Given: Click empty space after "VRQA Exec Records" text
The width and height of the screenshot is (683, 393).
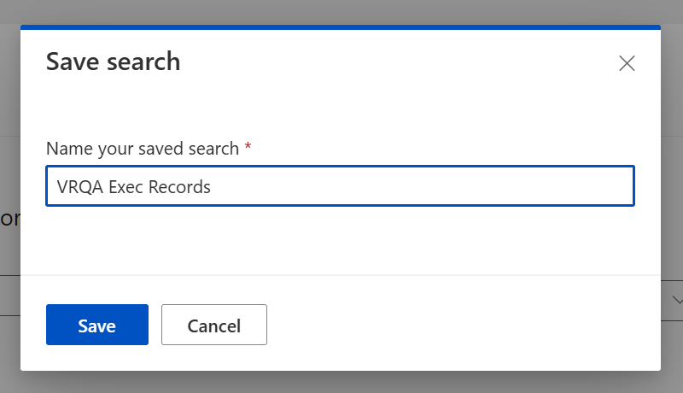Looking at the screenshot, I should coord(427,187).
